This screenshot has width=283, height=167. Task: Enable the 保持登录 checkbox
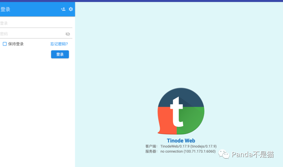pyautogui.click(x=5, y=44)
